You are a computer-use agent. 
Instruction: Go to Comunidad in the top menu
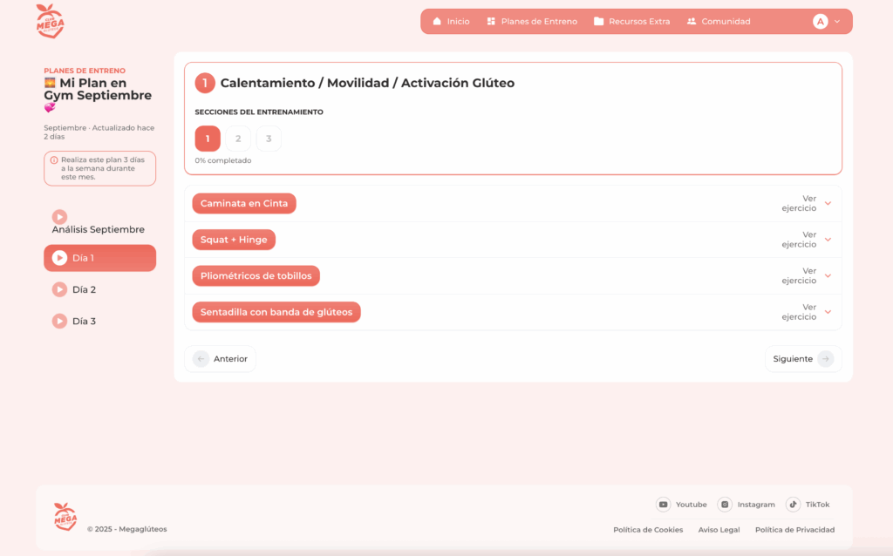[719, 22]
